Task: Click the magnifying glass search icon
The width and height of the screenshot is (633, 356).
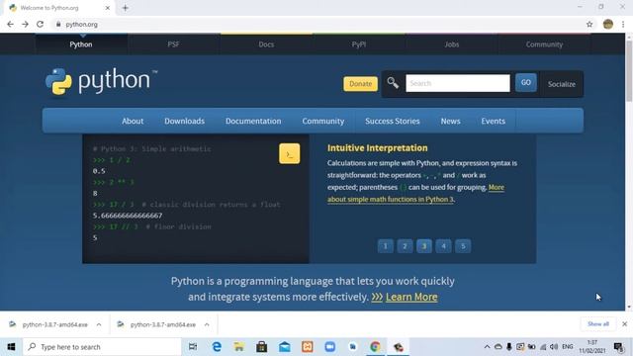Action: point(393,83)
